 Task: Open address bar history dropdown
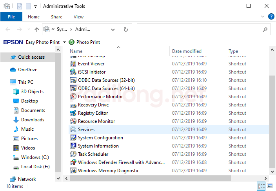[113, 29]
